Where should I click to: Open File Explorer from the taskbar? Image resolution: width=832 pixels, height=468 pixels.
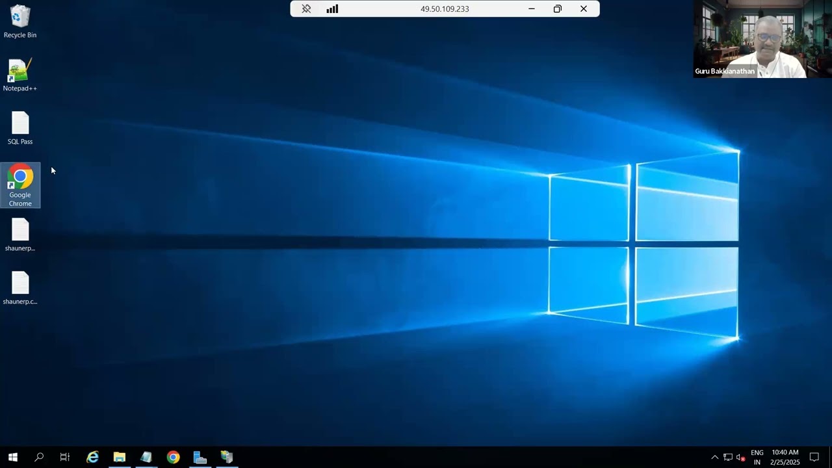point(120,457)
